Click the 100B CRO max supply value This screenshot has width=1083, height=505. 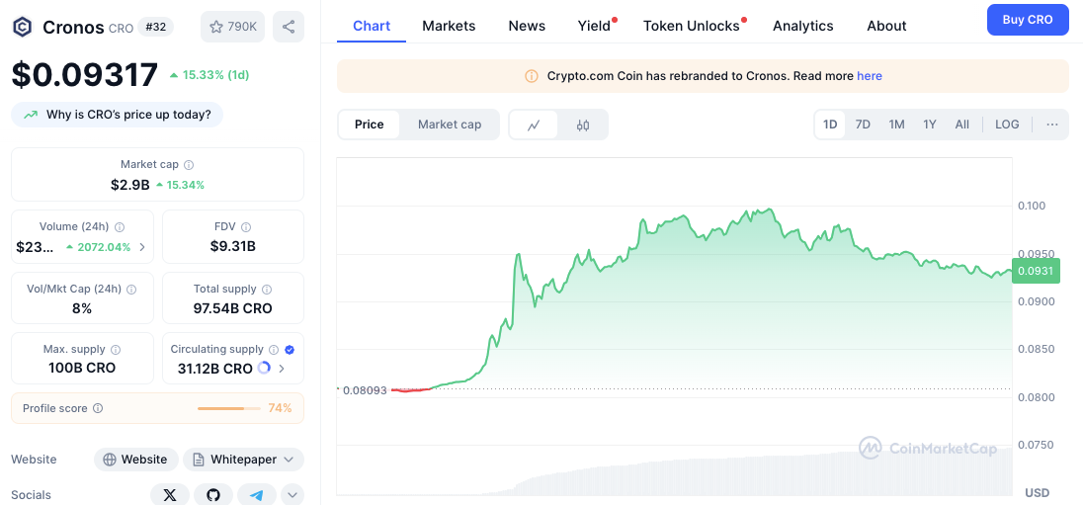tap(82, 368)
